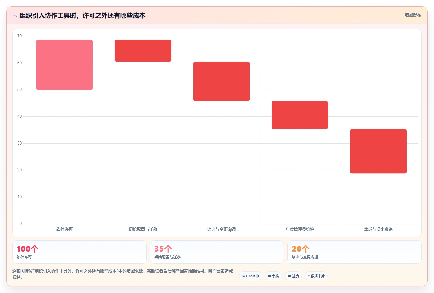Click y-axis tick value 0
This screenshot has width=434, height=293.
tap(21, 224)
